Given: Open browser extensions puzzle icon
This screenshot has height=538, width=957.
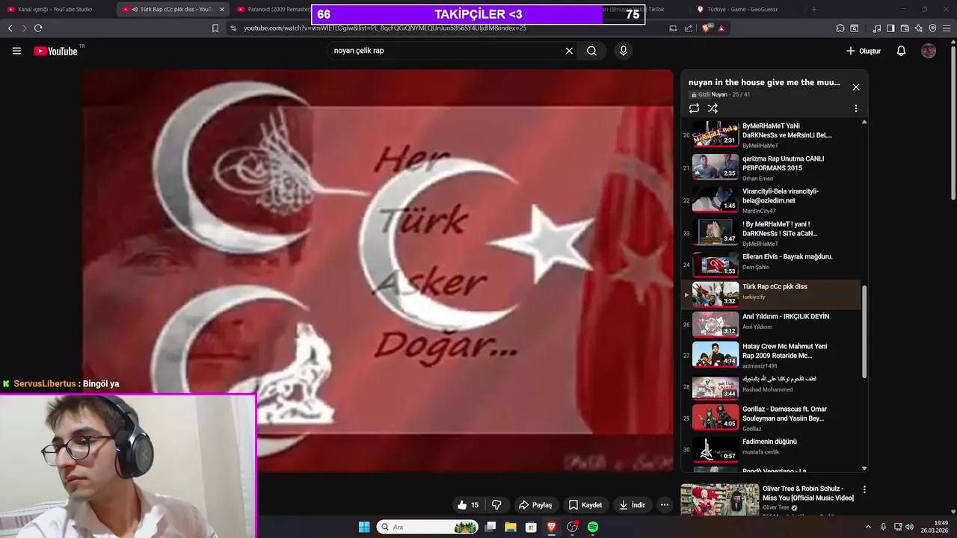Looking at the screenshot, I should point(840,28).
